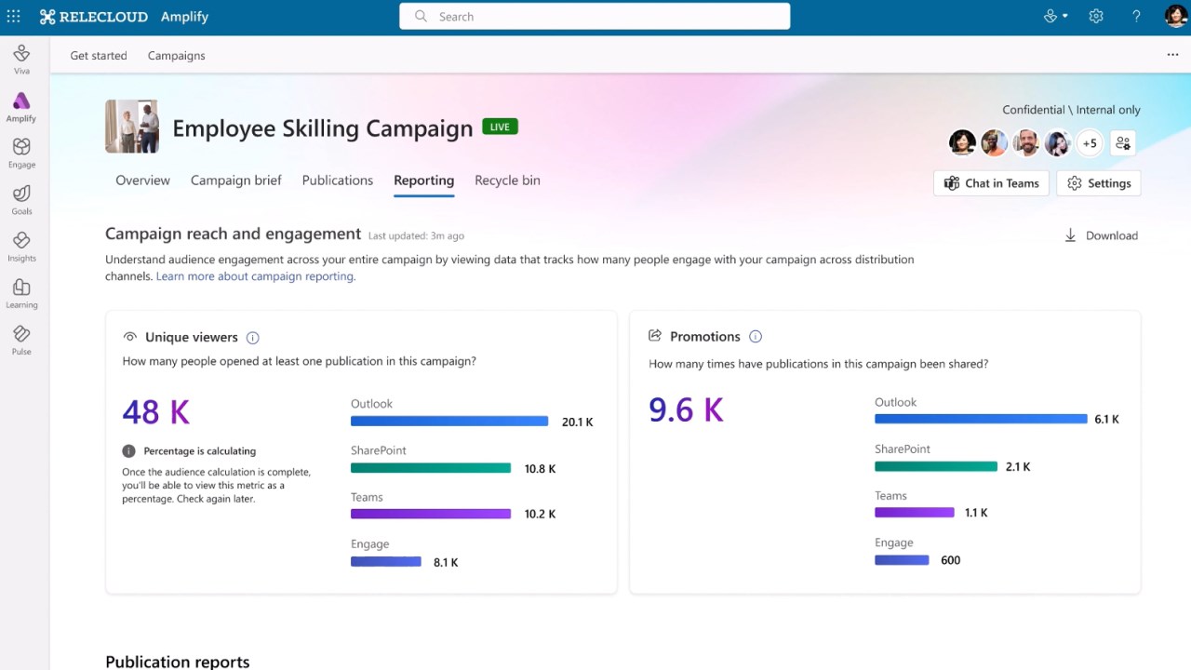1191x670 pixels.
Task: Click the Percentage is calculating info icon
Action: click(x=129, y=451)
